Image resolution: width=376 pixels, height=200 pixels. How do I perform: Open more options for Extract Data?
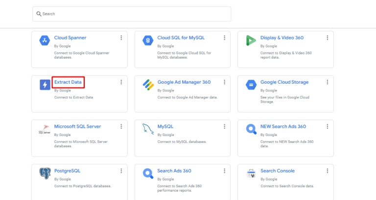click(121, 82)
